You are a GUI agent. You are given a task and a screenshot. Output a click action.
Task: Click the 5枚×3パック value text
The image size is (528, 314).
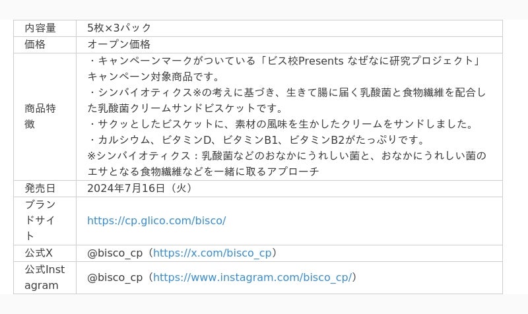(119, 28)
